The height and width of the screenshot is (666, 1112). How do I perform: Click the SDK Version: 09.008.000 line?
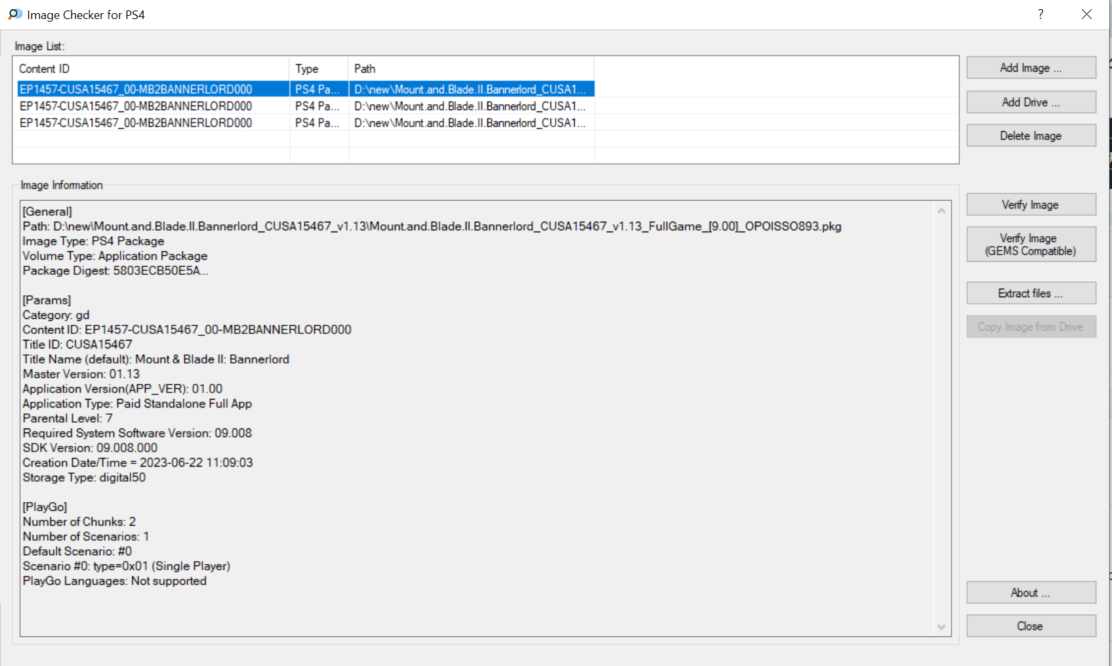pyautogui.click(x=90, y=447)
